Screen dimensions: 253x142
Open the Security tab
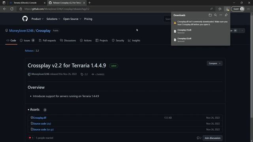[x=118, y=40]
